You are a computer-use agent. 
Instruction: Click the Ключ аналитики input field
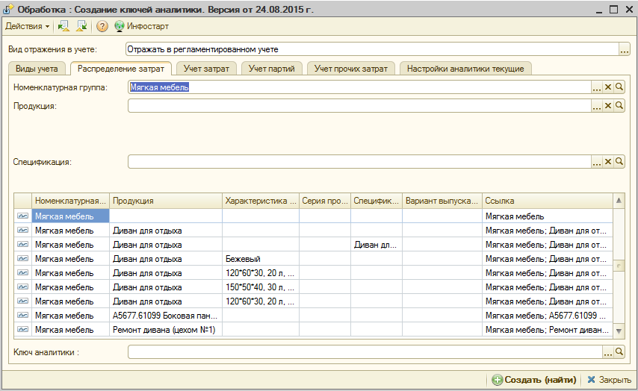(x=365, y=352)
